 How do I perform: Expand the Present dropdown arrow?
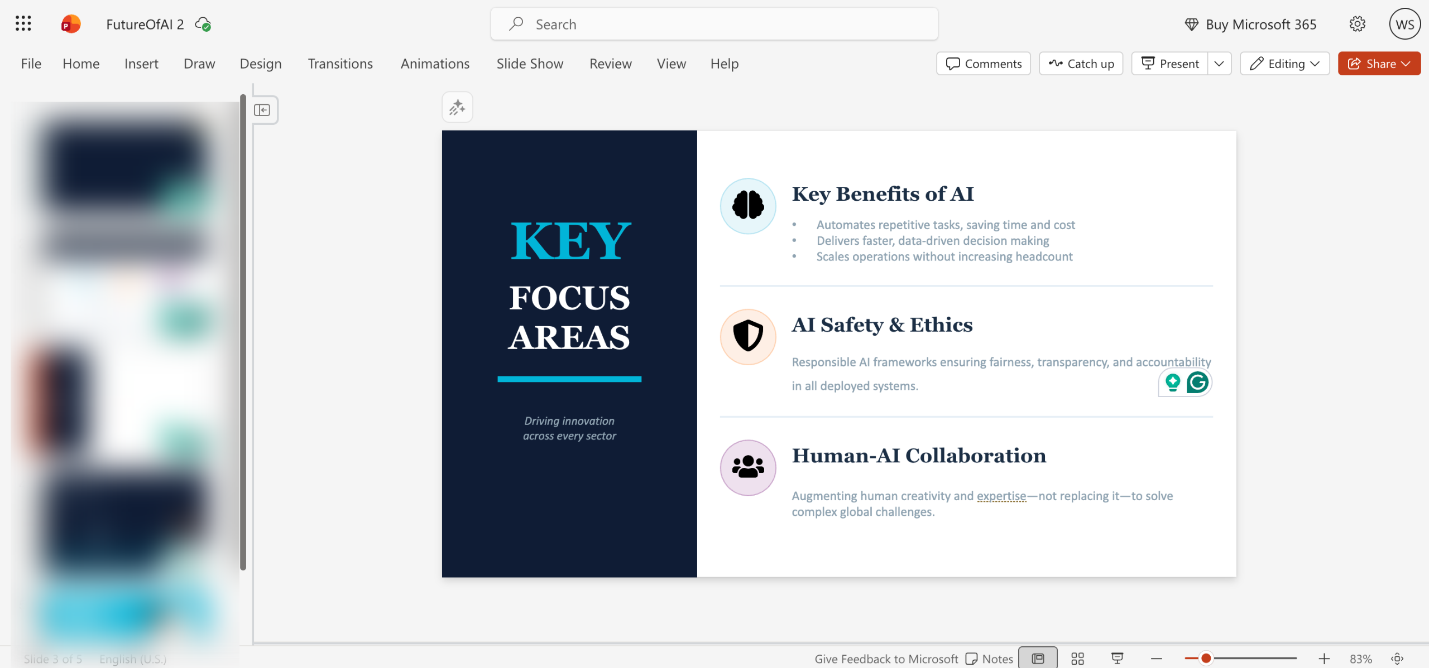(x=1219, y=64)
